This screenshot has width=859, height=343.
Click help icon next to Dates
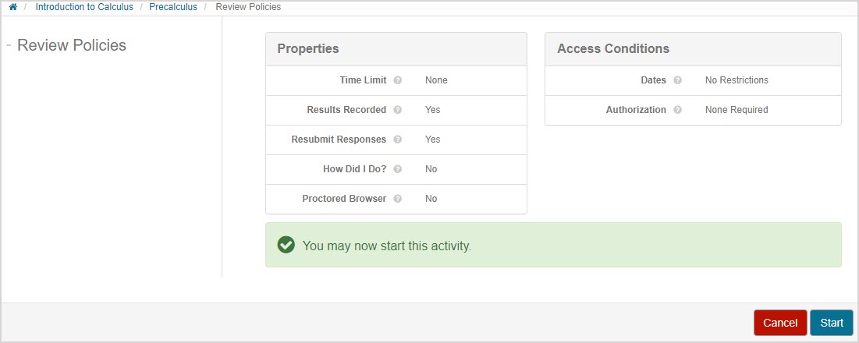click(x=677, y=80)
